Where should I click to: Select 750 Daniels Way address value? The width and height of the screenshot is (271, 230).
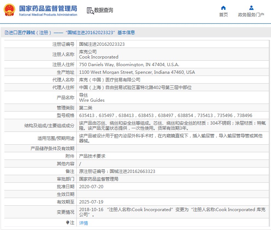tap(129, 65)
